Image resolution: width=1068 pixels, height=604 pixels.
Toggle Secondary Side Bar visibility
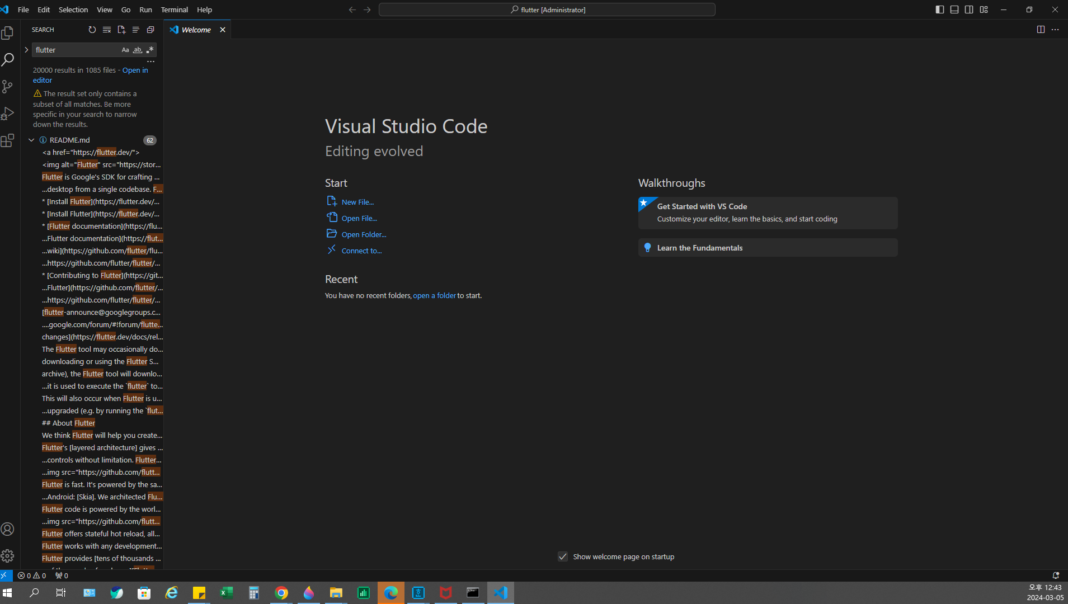(969, 10)
